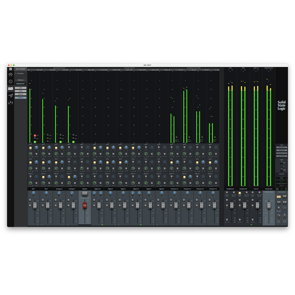Click the back arrow icon above the sidebar
Image resolution: width=295 pixels, height=295 pixels.
(11, 69)
